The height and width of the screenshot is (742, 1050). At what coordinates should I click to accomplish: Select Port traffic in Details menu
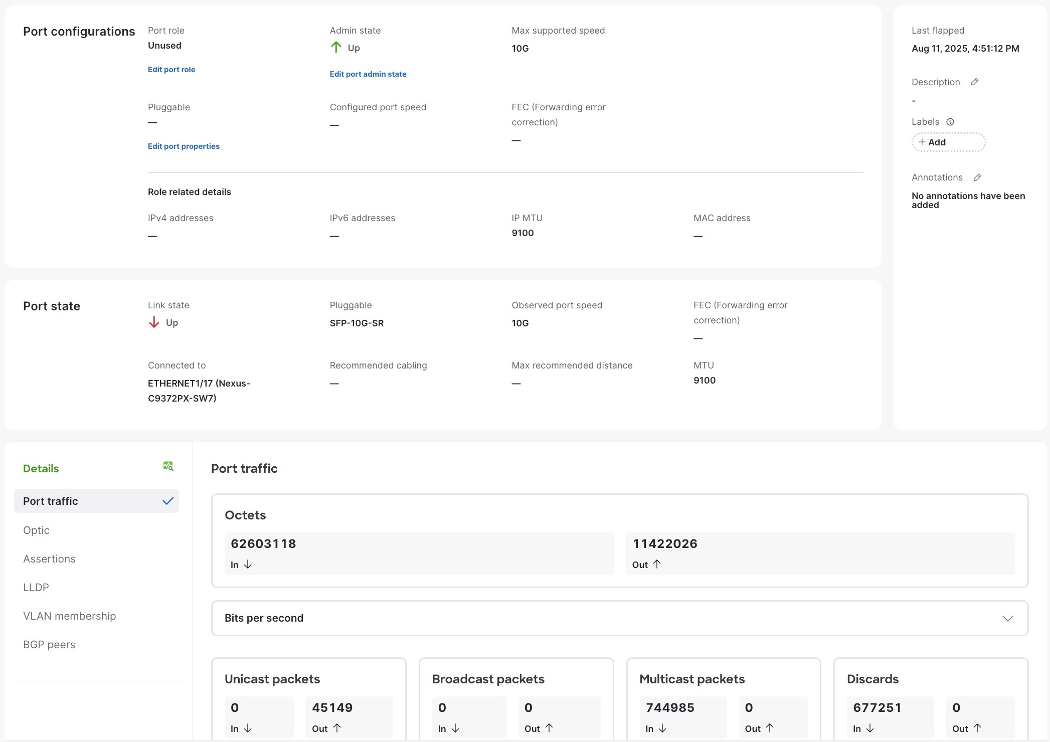click(x=96, y=501)
